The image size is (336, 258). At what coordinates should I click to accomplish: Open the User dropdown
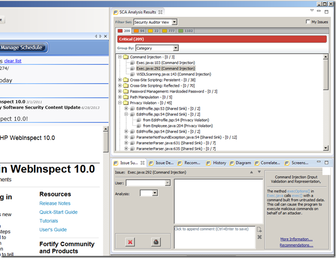(167, 183)
